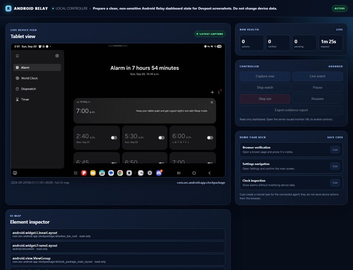Screen dimensions: 353x270
Task: Cue the Settings navigation task
Action: tap(335, 166)
